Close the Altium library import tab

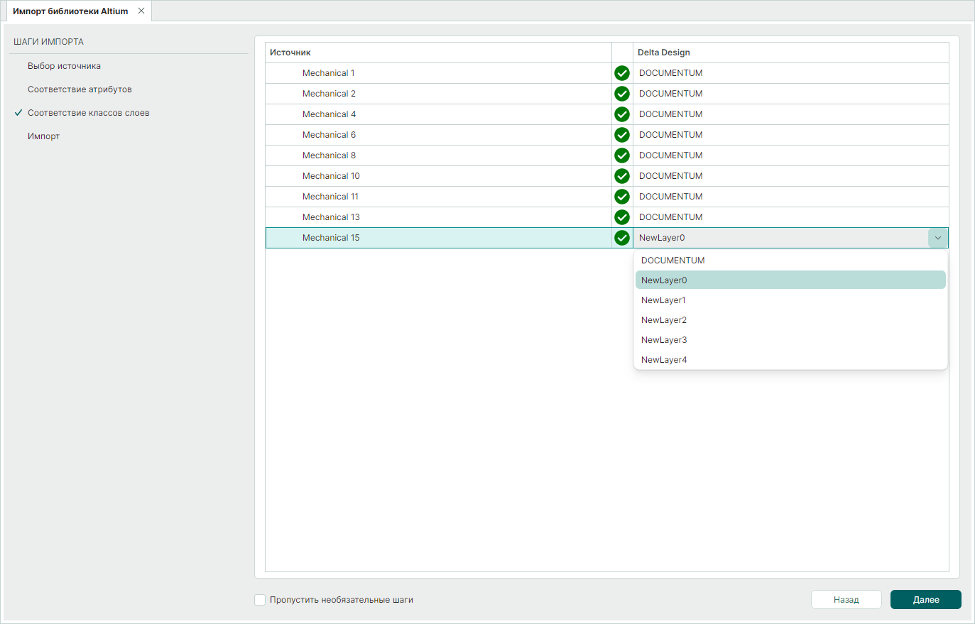141,11
